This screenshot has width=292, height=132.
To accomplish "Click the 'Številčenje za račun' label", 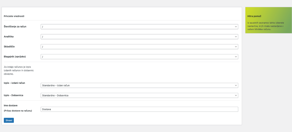I will click(x=15, y=27).
